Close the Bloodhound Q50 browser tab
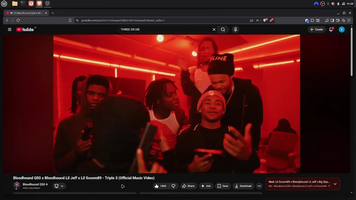The height and width of the screenshot is (200, 356). pos(46,13)
